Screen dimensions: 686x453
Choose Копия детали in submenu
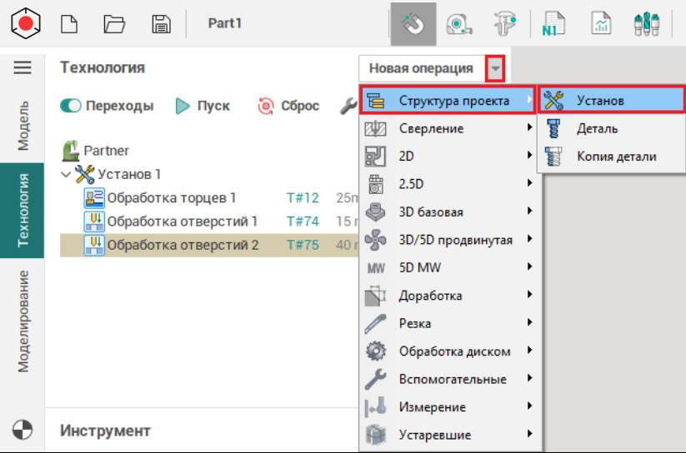616,156
